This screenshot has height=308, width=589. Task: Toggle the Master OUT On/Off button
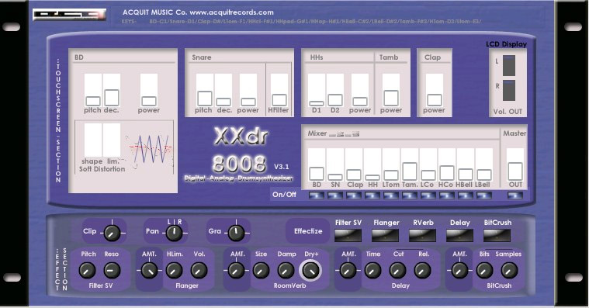click(x=515, y=195)
